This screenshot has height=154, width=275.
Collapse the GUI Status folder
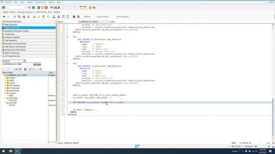click(6, 98)
